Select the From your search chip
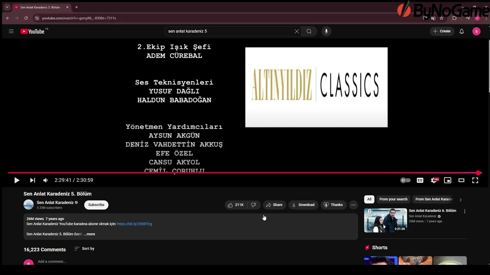Screen dimensions: 490x275 pyautogui.click(x=393, y=199)
